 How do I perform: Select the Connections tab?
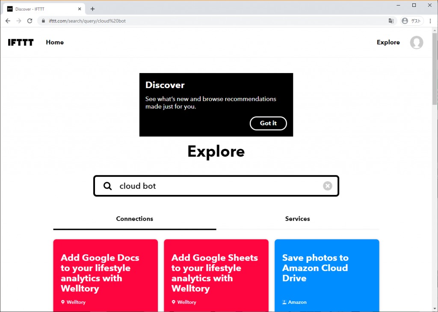coord(135,219)
